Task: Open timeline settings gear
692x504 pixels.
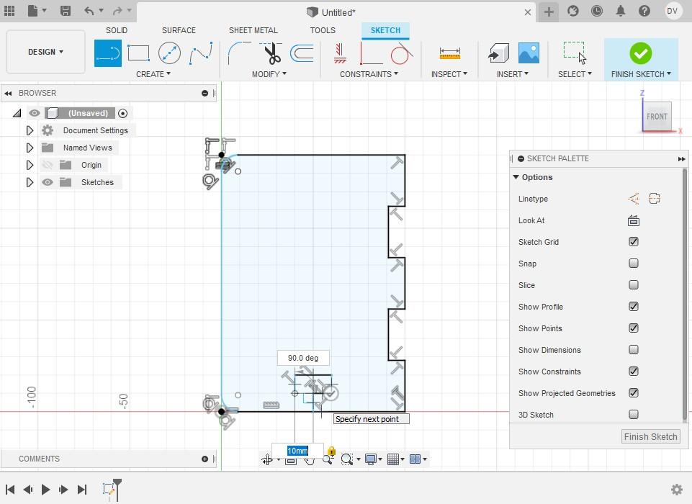Action: pyautogui.click(x=677, y=490)
